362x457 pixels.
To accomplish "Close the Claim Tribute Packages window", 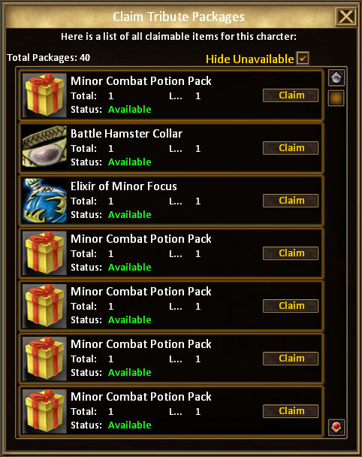I will coord(346,17).
